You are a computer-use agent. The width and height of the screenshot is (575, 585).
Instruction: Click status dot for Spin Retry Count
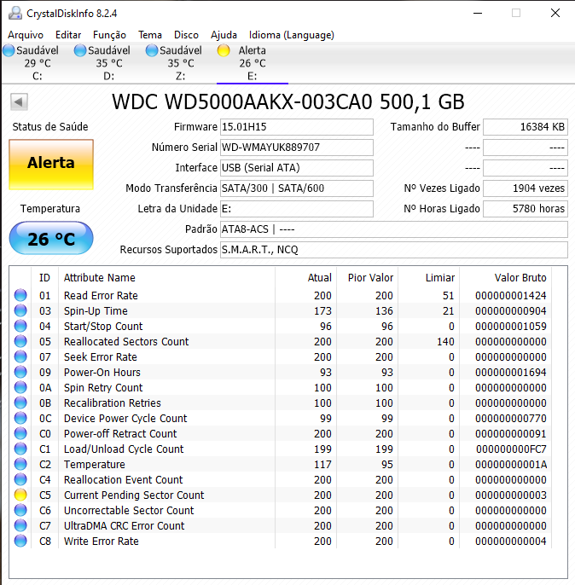tap(20, 387)
